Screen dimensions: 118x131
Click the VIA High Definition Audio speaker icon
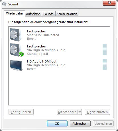coord(15,50)
